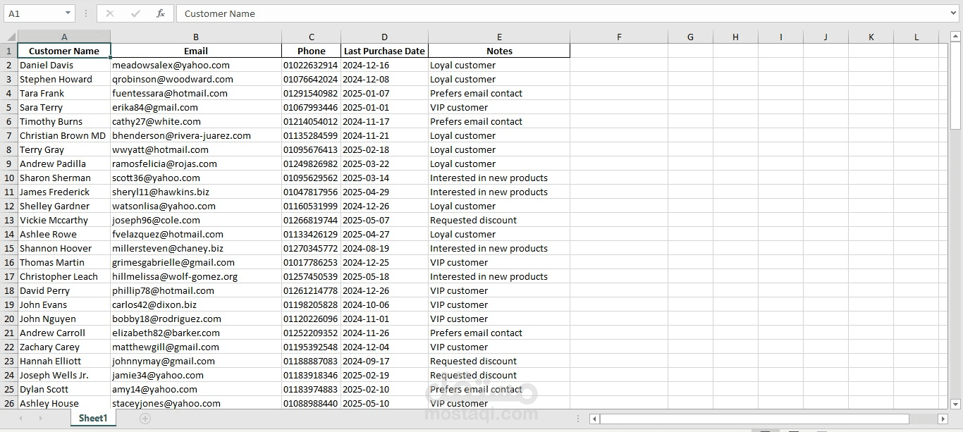Viewport: 963px width, 432px height.
Task: Click the horizontal scrollbar left arrow
Action: click(595, 419)
